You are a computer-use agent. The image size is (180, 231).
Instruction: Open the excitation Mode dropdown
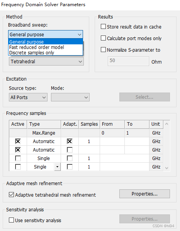[70, 97]
